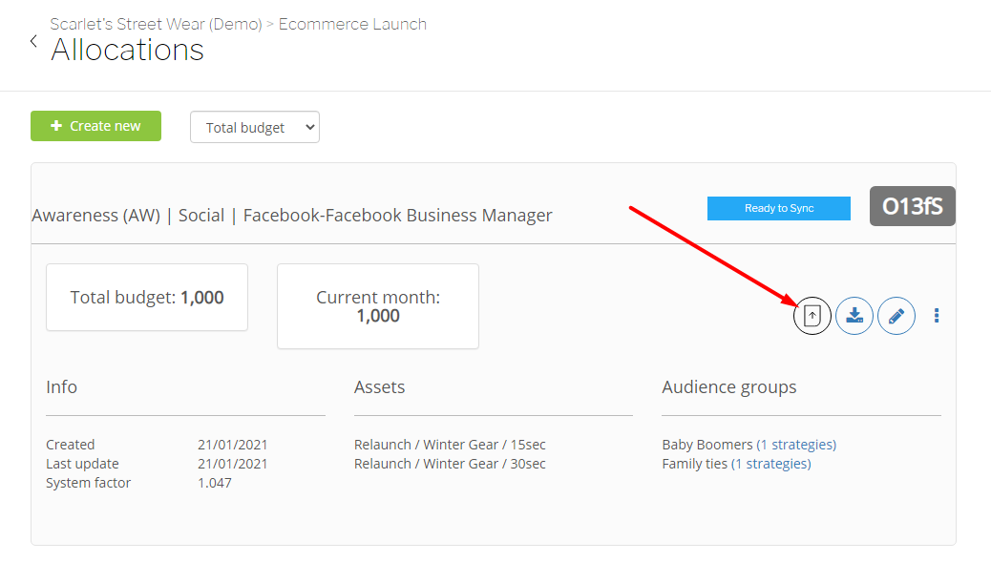The height and width of the screenshot is (583, 991).
Task: Select the O13fS allocation code badge
Action: pyautogui.click(x=912, y=206)
